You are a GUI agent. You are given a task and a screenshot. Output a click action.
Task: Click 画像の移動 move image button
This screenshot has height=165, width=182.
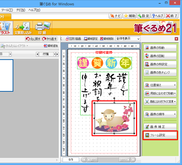pyautogui.click(x=160, y=48)
